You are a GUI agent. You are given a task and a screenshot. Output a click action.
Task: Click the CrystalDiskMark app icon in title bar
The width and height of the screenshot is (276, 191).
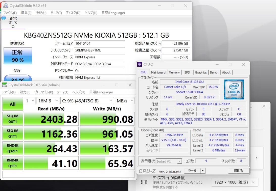pos(4,85)
